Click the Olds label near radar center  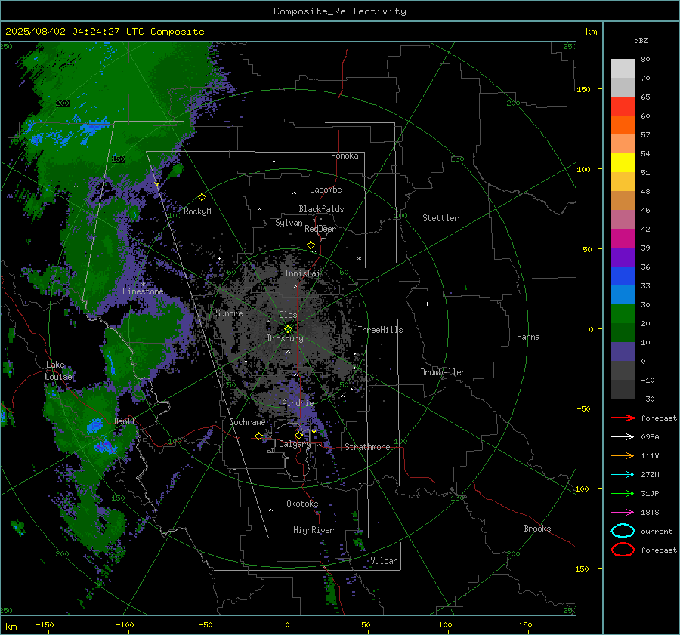[288, 315]
